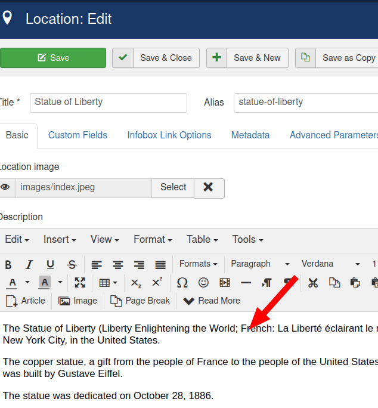This screenshot has height=408, width=378.
Task: Copy selection with copy icon
Action: click(334, 283)
